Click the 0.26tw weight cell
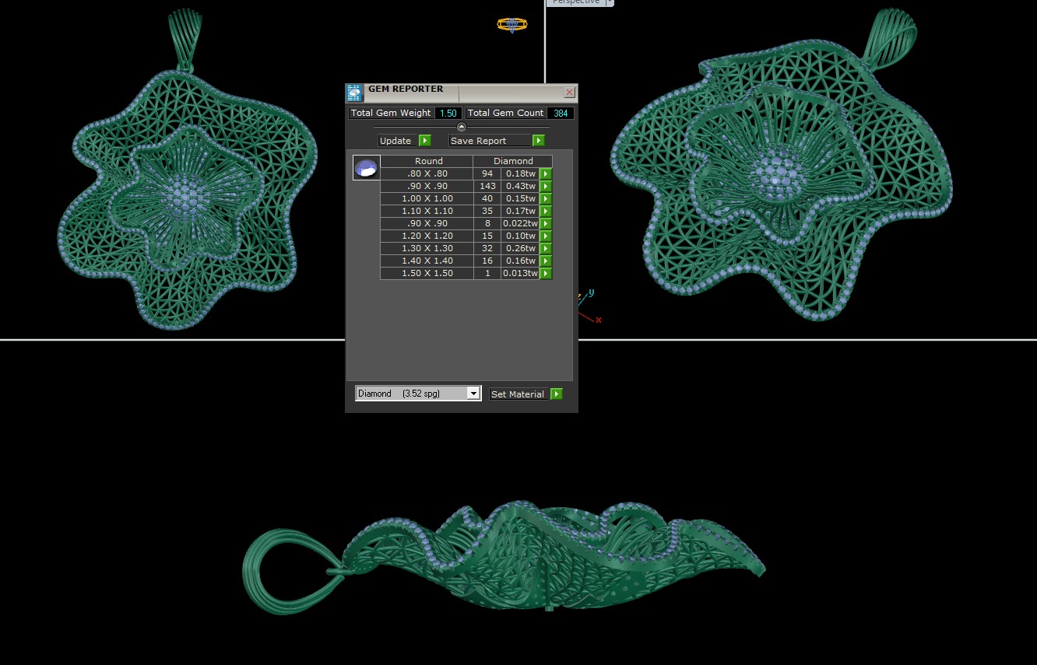This screenshot has width=1037, height=665. coord(521,248)
